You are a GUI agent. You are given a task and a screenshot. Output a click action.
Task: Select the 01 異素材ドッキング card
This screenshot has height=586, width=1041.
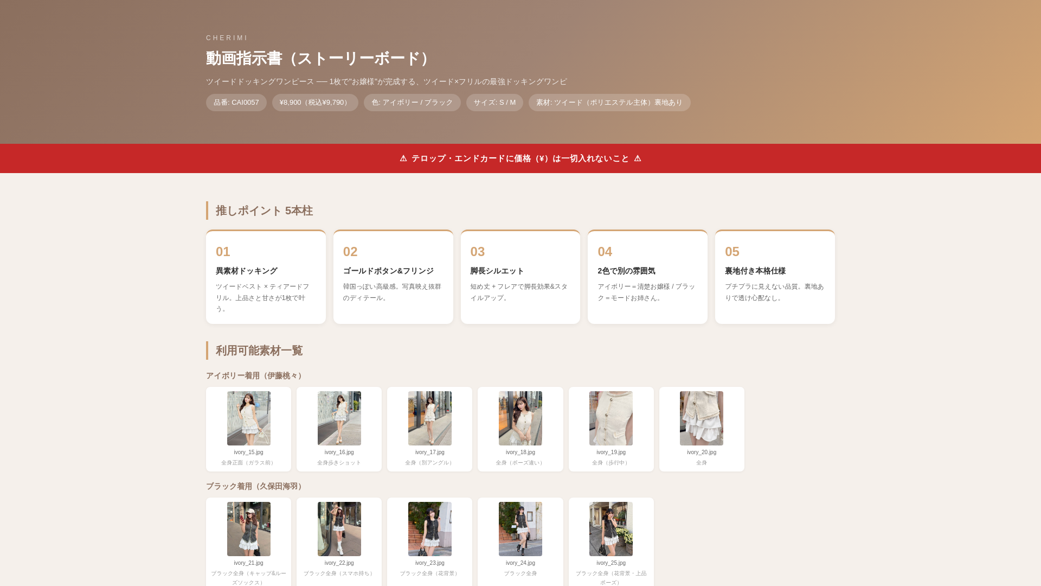266,277
